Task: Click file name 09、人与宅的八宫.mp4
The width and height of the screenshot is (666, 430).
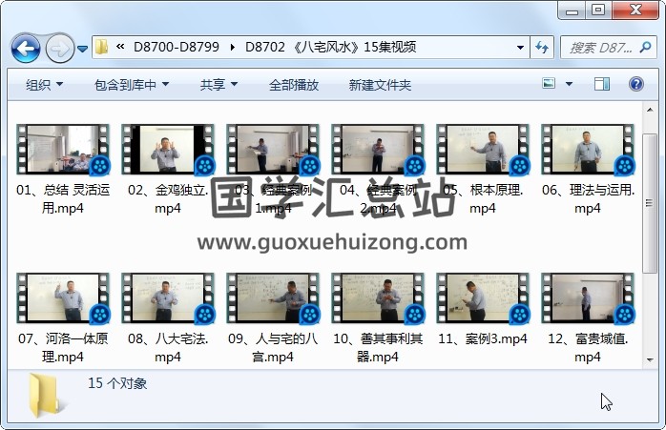Action: 273,348
